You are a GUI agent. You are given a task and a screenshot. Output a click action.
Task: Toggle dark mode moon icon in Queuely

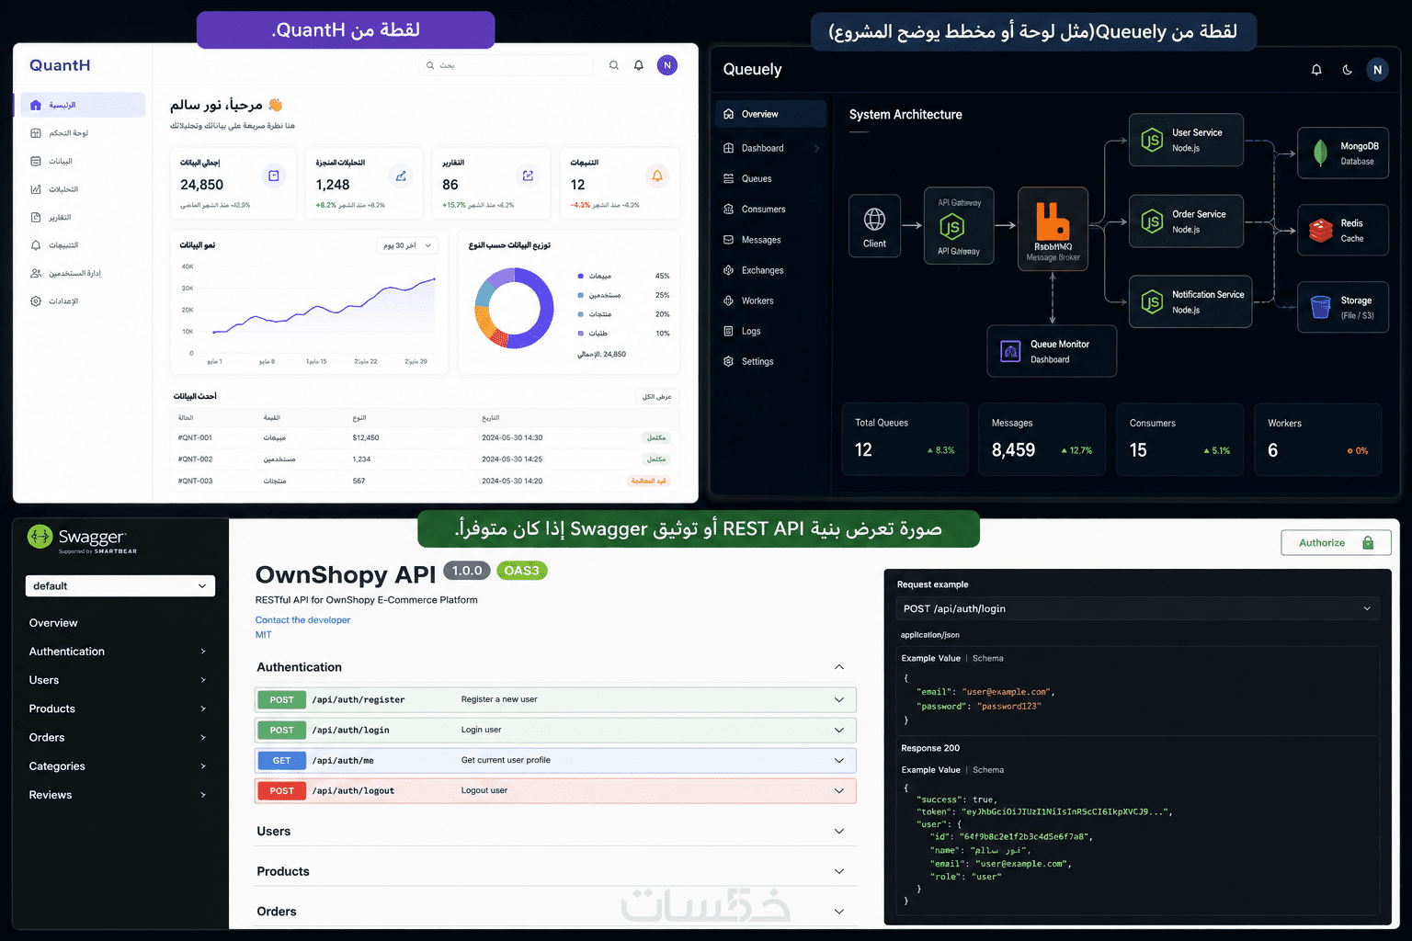[x=1347, y=70]
